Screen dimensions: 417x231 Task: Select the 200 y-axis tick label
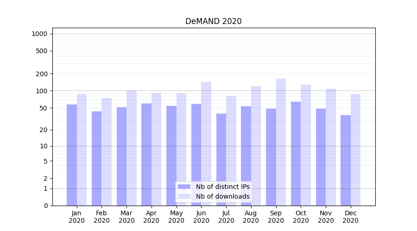(x=42, y=74)
